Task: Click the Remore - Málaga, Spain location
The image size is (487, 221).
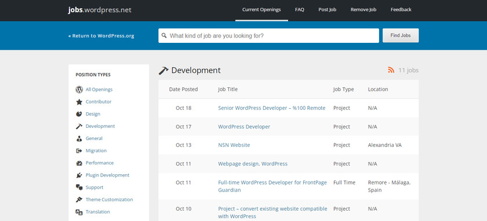Action: [x=389, y=186]
